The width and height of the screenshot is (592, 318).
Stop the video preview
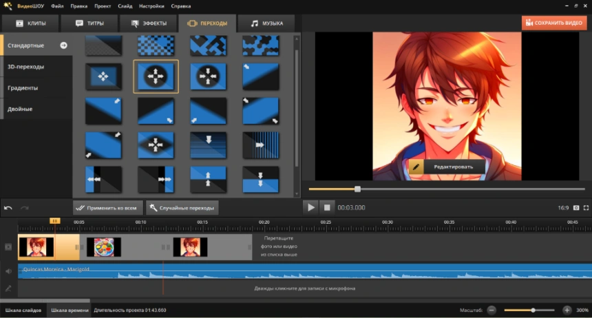[x=327, y=207]
